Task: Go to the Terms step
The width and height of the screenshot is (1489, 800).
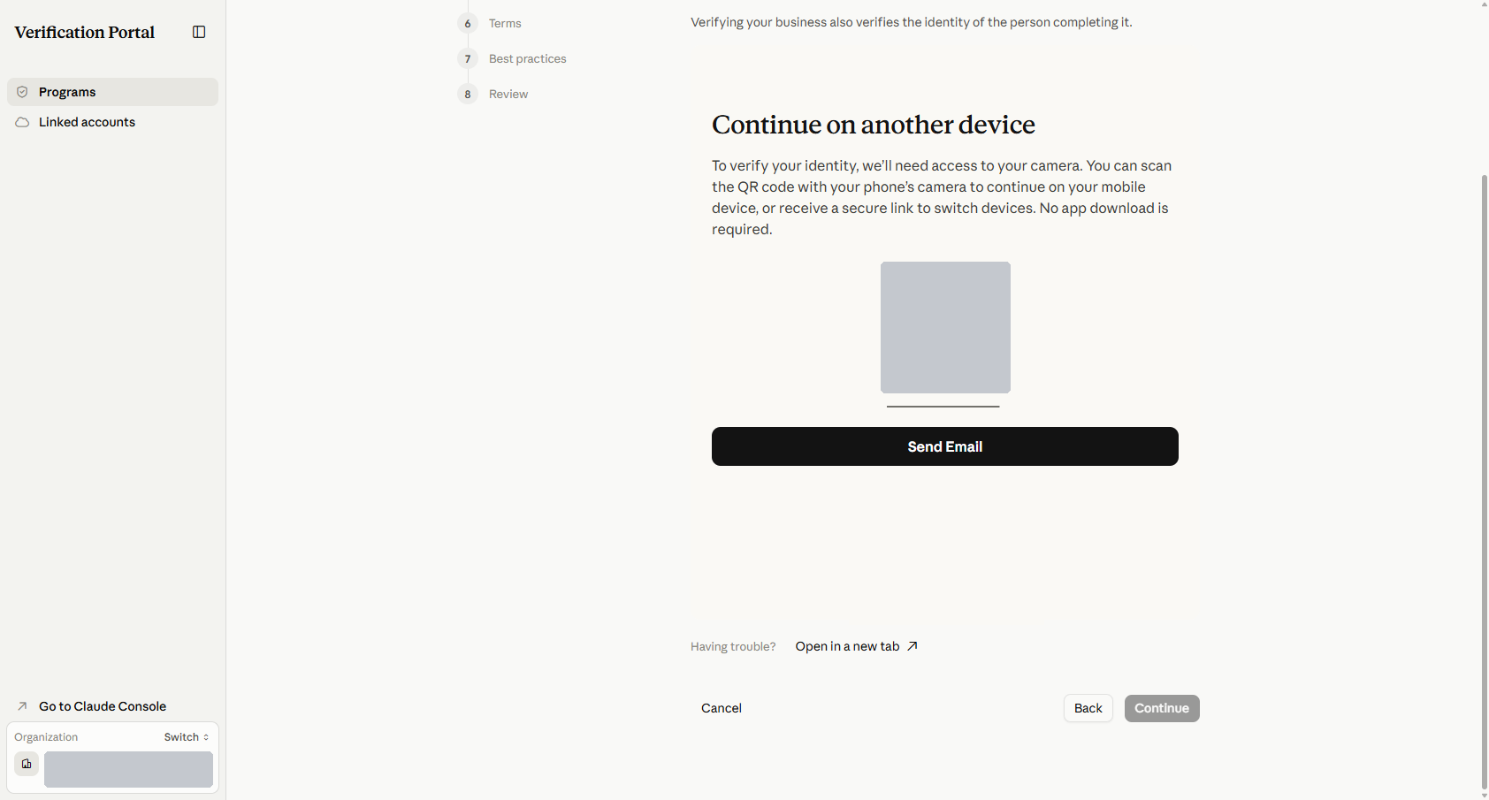Action: coord(505,23)
